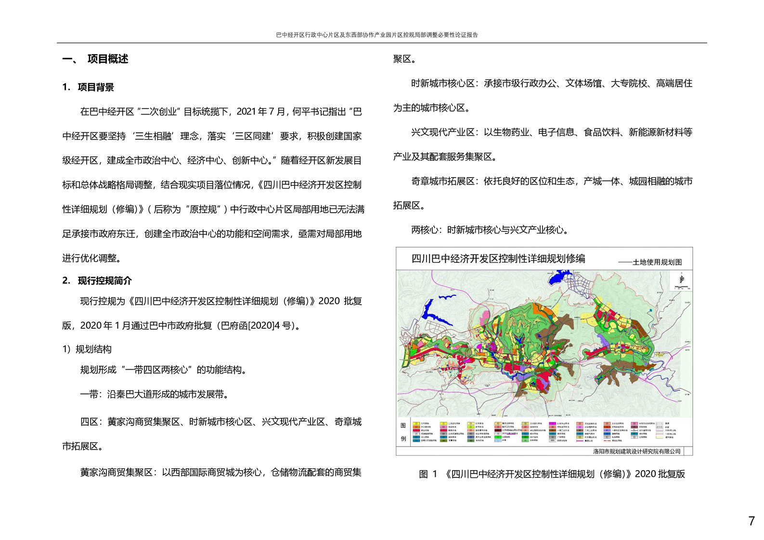Screen dimensions: 764x540
Task: Click the line beginning "在巴中经开区“二次创业”目标统揽下"
Action: [221, 112]
